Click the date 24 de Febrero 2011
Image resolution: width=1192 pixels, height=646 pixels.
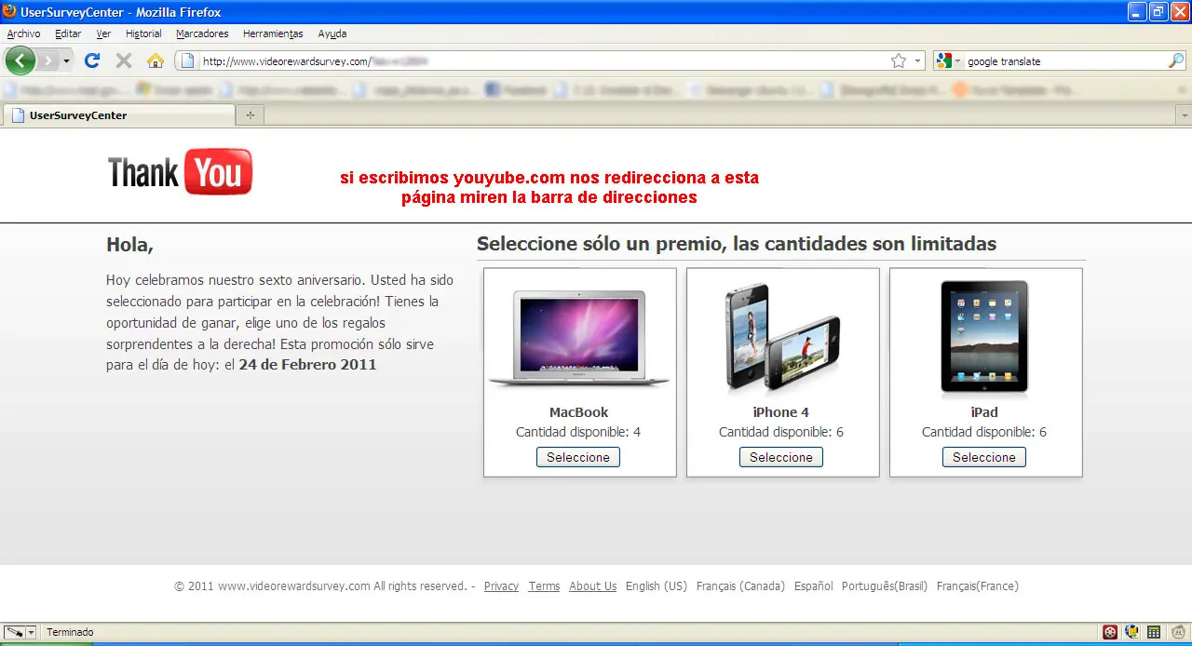[307, 365]
